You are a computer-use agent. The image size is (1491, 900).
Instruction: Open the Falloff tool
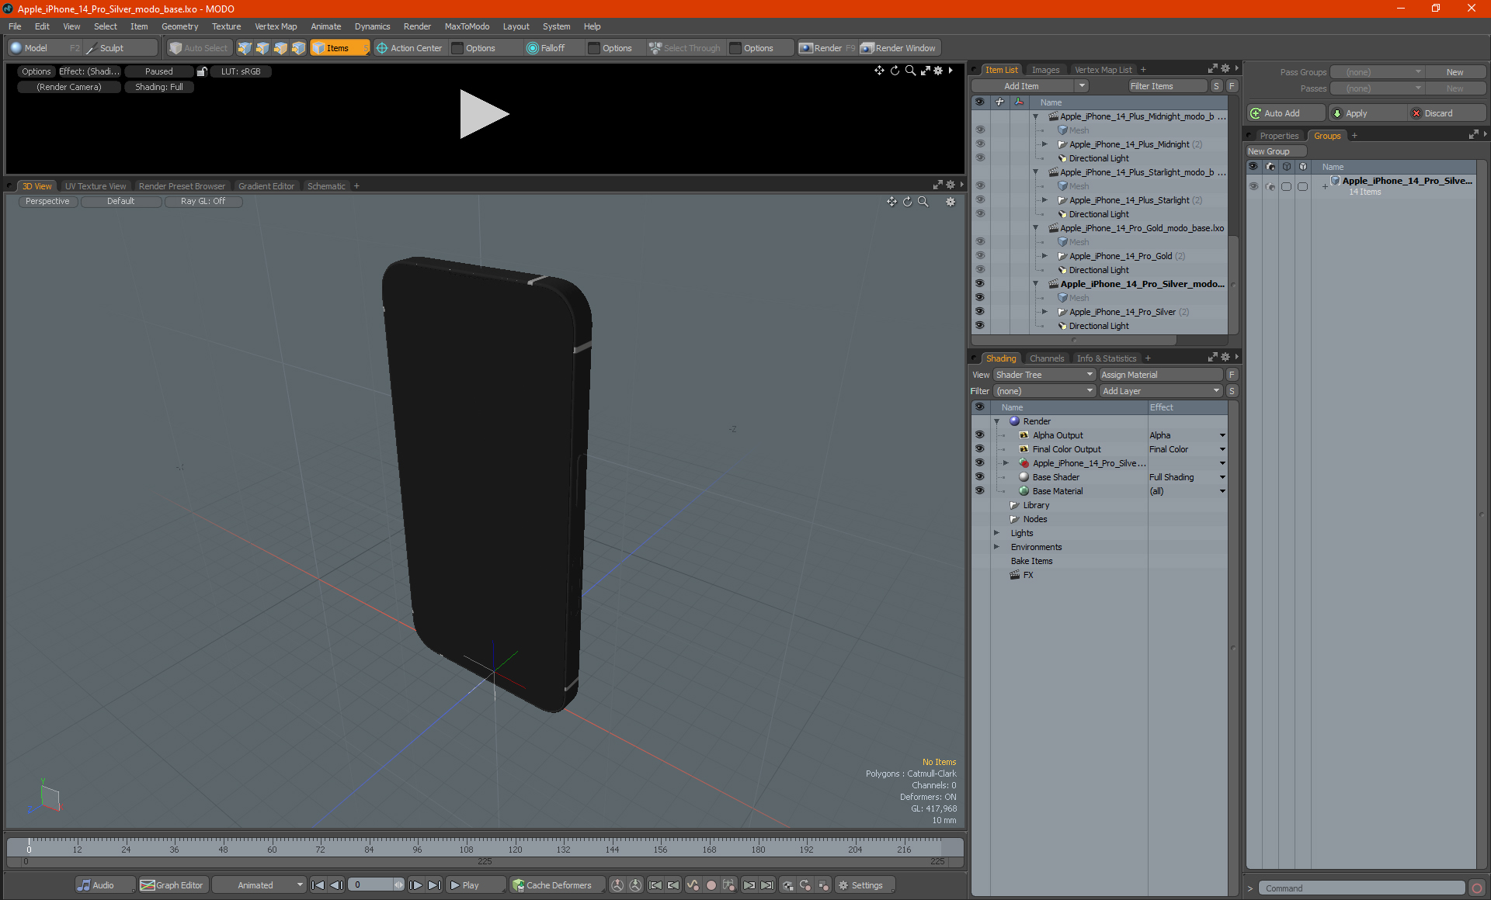click(x=546, y=48)
